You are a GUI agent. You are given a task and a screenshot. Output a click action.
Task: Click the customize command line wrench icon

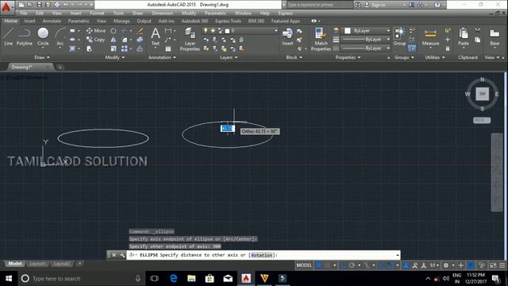122,255
